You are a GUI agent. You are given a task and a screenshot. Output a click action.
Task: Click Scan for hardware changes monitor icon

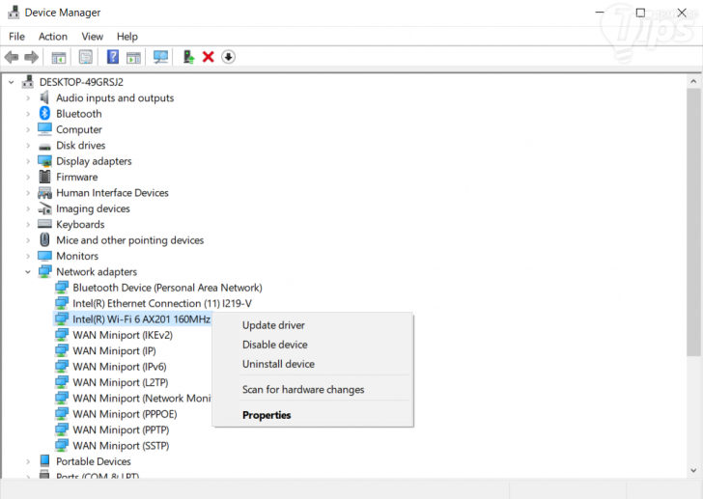click(160, 57)
